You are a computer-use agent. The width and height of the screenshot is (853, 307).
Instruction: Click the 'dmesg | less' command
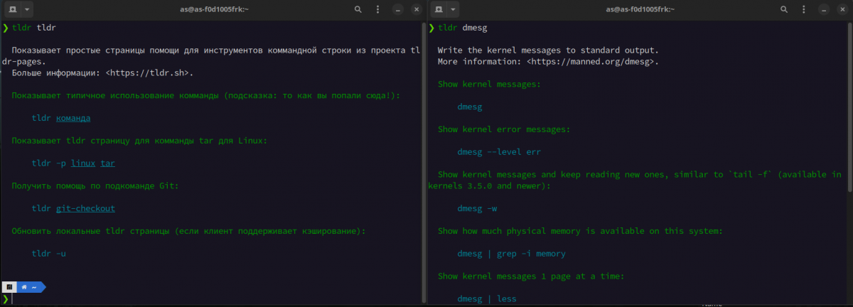pyautogui.click(x=488, y=299)
